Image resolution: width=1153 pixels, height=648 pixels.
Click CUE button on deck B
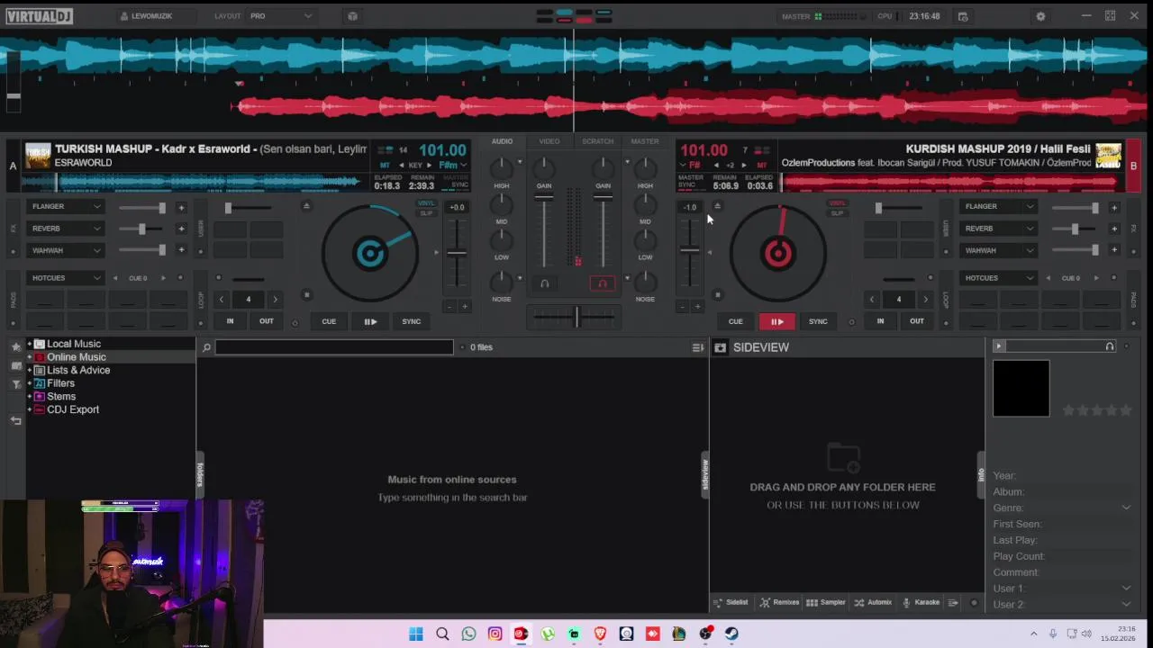(x=735, y=321)
